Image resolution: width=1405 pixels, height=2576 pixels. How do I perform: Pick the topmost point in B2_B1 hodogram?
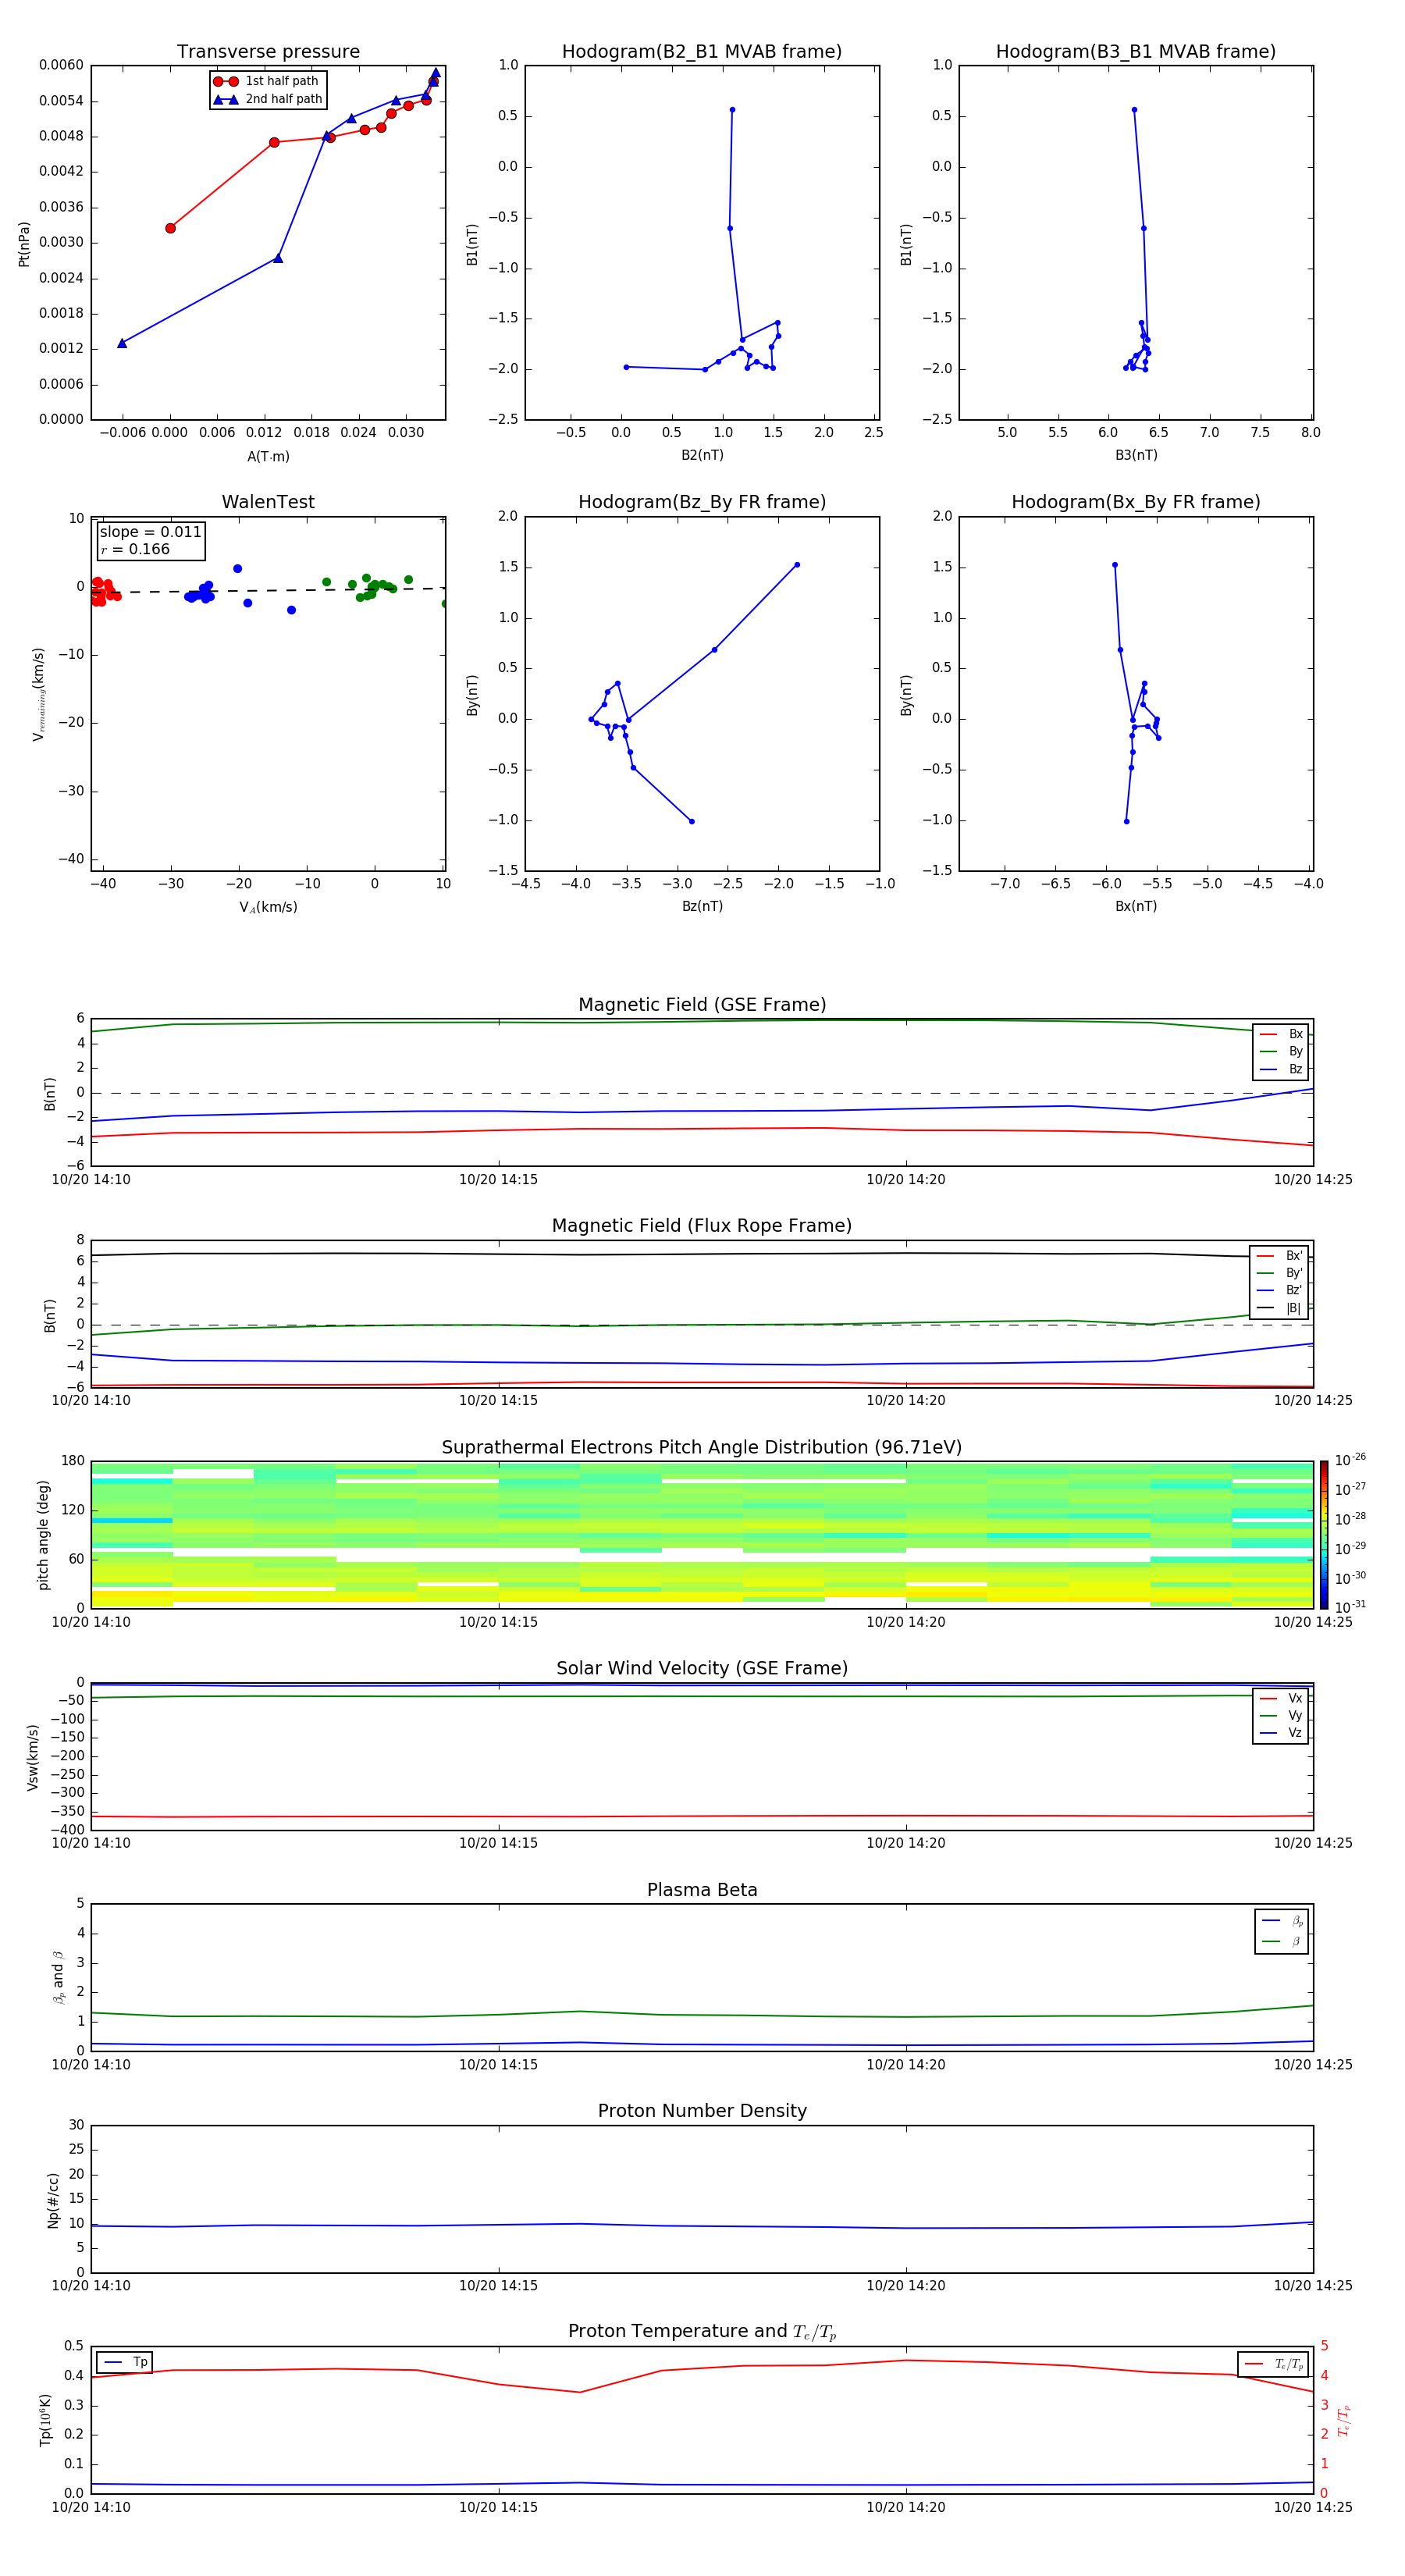pos(732,110)
